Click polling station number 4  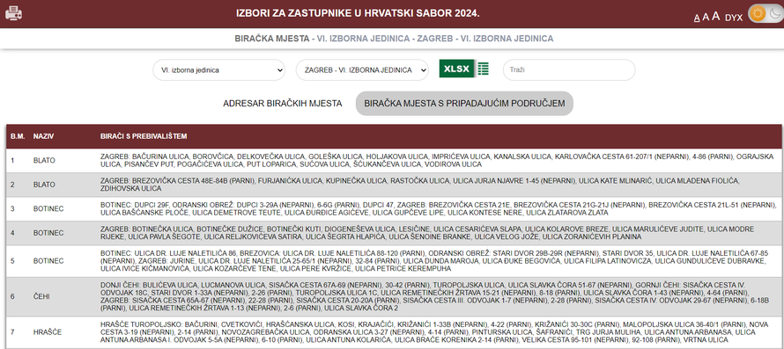pos(12,233)
